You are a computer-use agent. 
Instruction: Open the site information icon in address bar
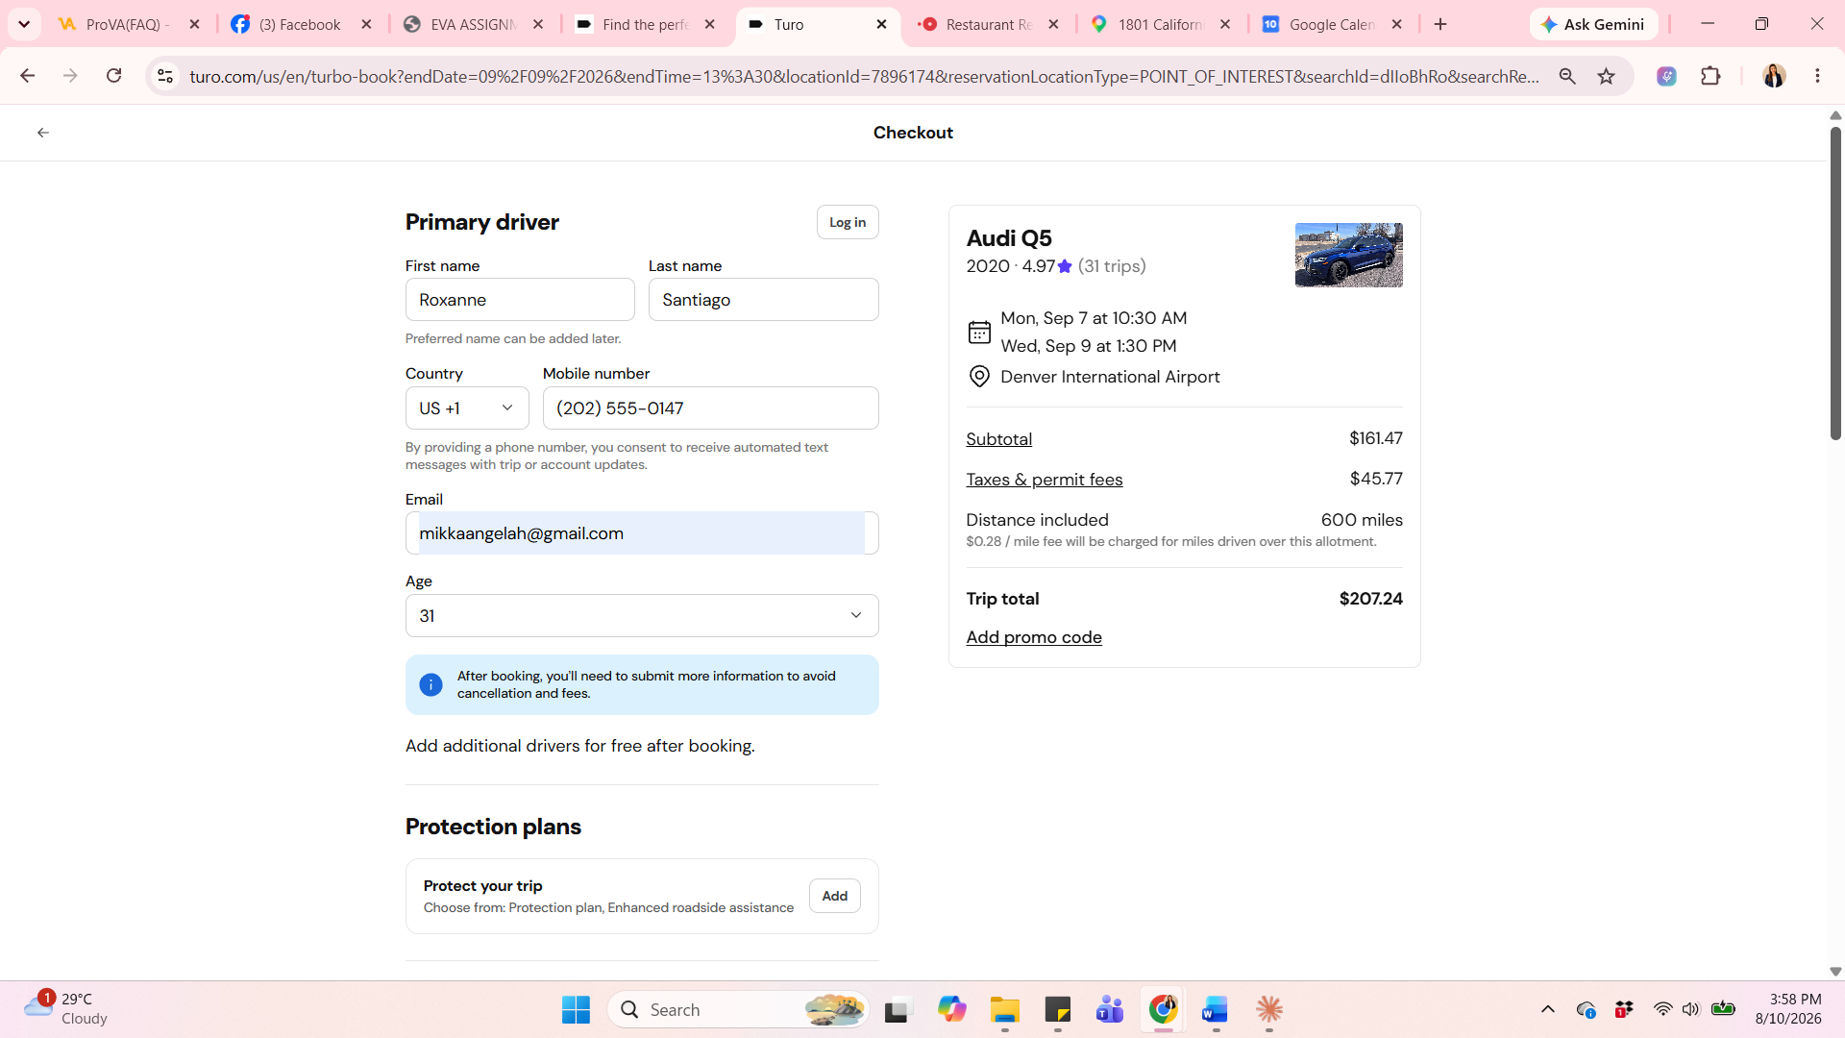[165, 76]
